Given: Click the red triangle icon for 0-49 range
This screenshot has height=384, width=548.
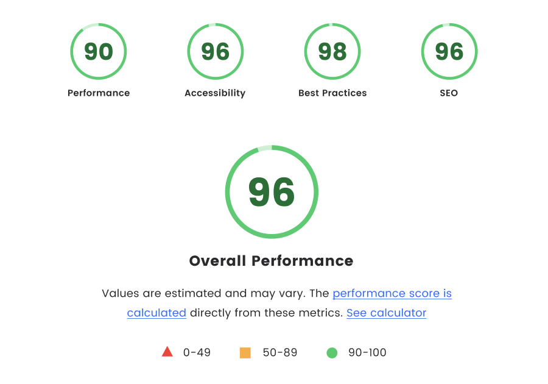Looking at the screenshot, I should [x=167, y=352].
